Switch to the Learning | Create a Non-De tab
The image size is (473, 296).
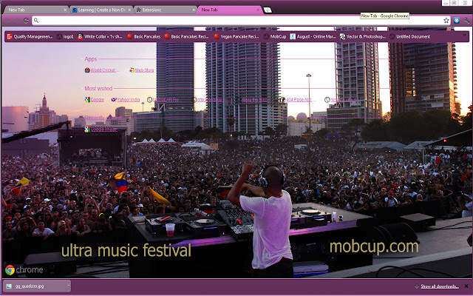(101, 10)
